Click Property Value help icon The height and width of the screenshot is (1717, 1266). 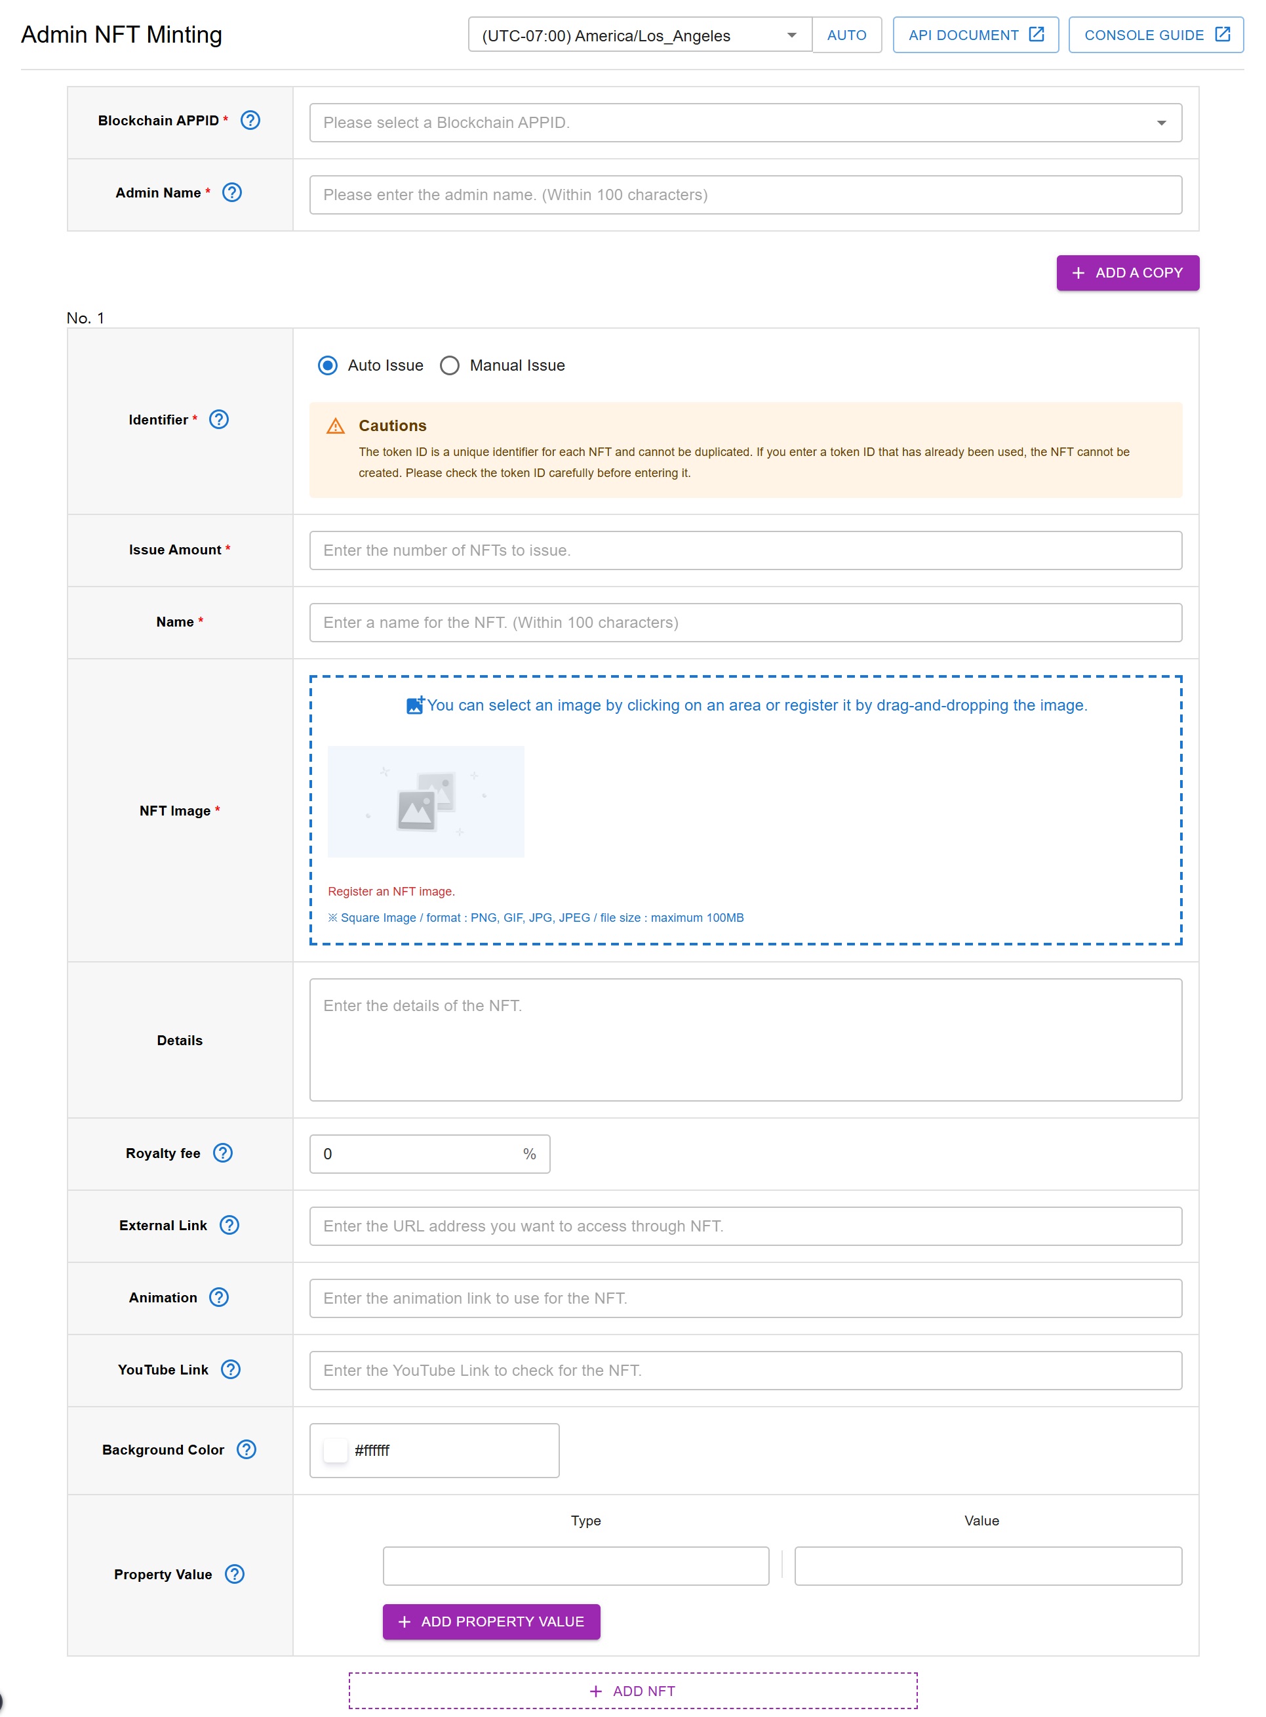235,1575
